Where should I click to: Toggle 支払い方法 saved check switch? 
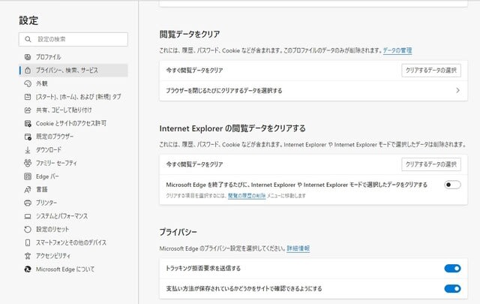(452, 289)
